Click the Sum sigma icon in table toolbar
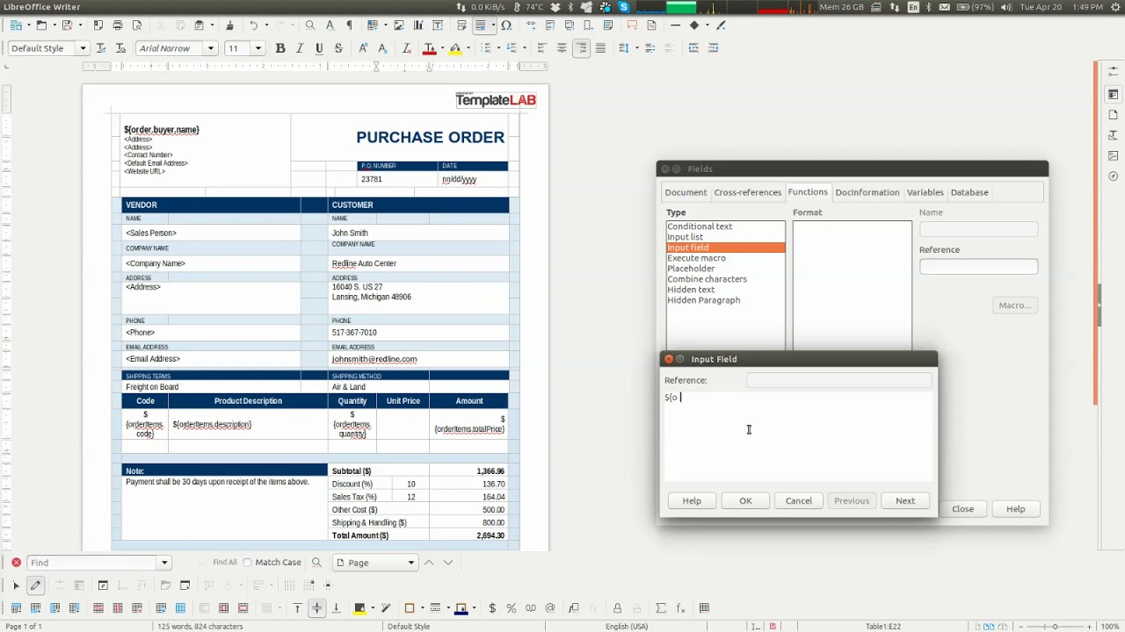Image resolution: width=1125 pixels, height=632 pixels. coord(661,608)
